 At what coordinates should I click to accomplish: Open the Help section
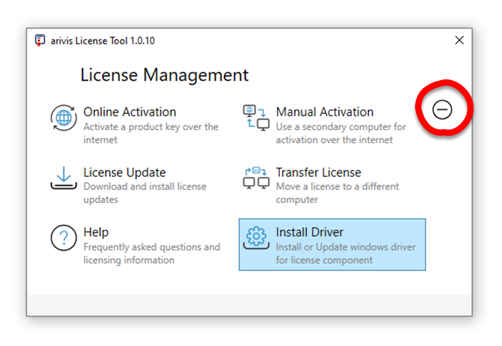96,232
